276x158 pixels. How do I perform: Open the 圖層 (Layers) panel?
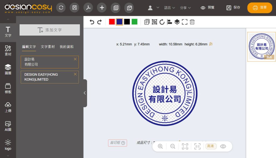8,69
